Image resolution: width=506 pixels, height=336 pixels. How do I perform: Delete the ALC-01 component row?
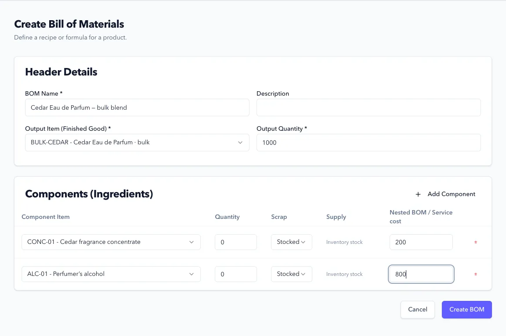(x=475, y=274)
